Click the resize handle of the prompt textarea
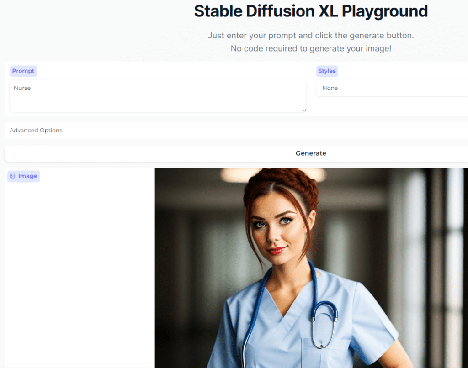 304,110
